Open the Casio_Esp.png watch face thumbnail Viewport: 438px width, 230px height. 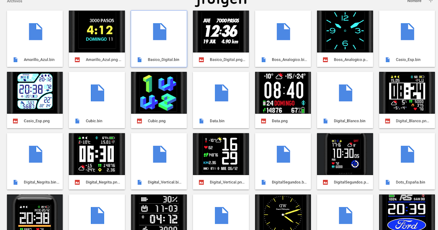(35, 93)
